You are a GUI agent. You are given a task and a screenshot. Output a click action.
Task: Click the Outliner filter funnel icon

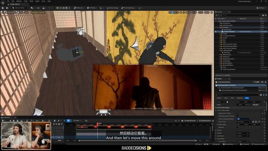point(217,15)
